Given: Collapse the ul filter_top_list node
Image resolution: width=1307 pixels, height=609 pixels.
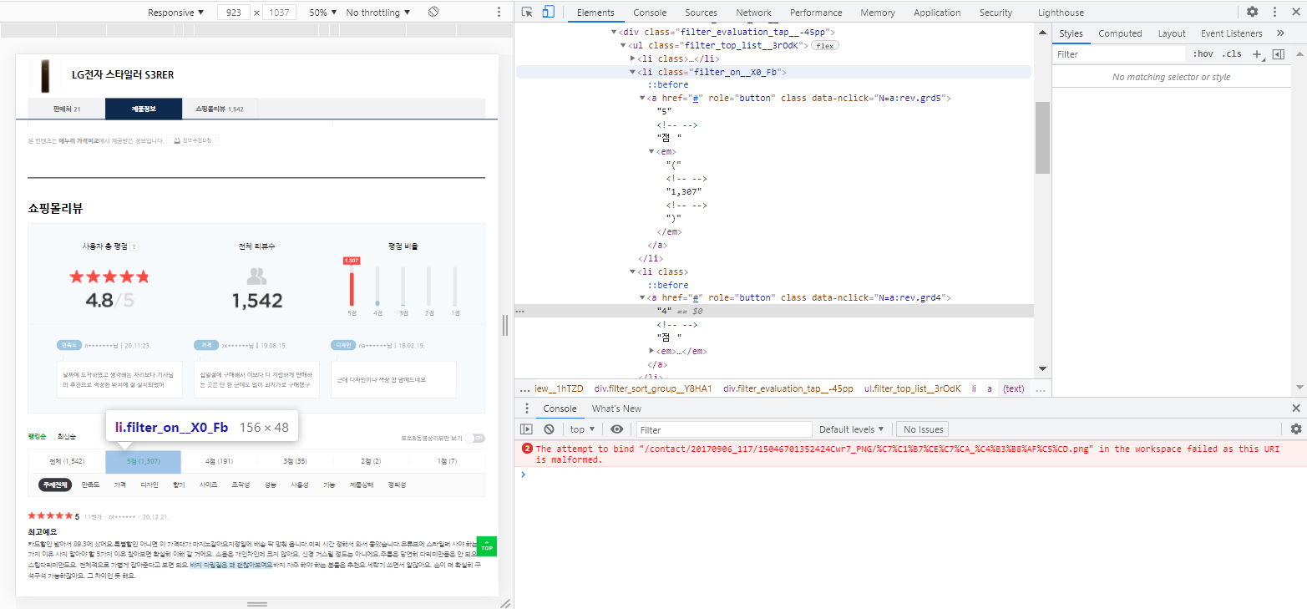Looking at the screenshot, I should (623, 45).
